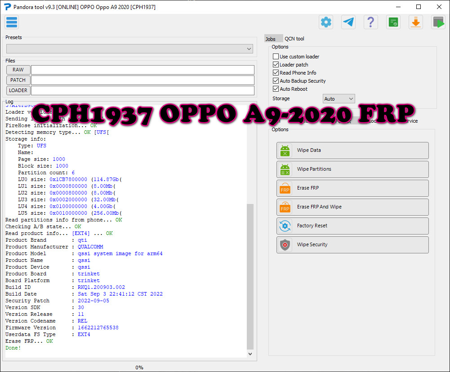Switch to the QCN tool tab
The width and height of the screenshot is (450, 372).
tap(294, 39)
